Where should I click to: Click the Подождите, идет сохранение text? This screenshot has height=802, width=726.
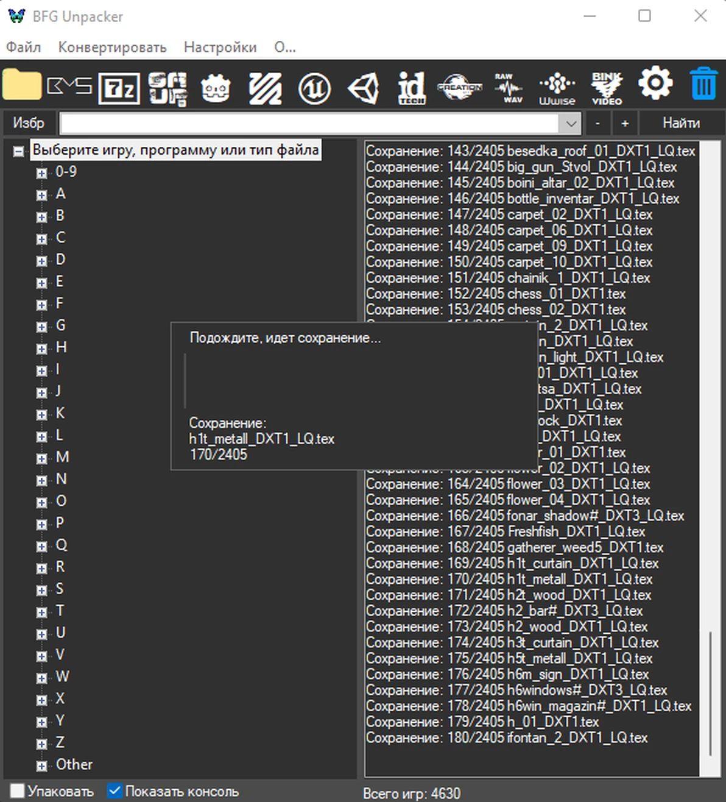coord(285,338)
